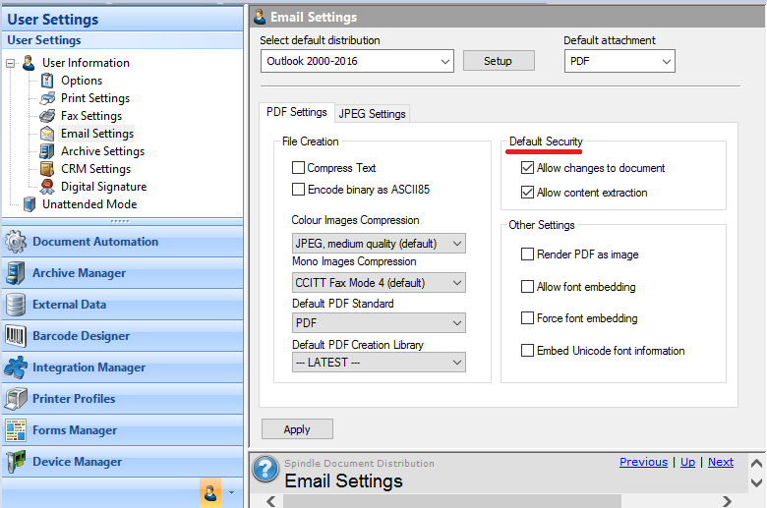
Task: Click the Print Settings printer icon
Action: click(x=47, y=98)
